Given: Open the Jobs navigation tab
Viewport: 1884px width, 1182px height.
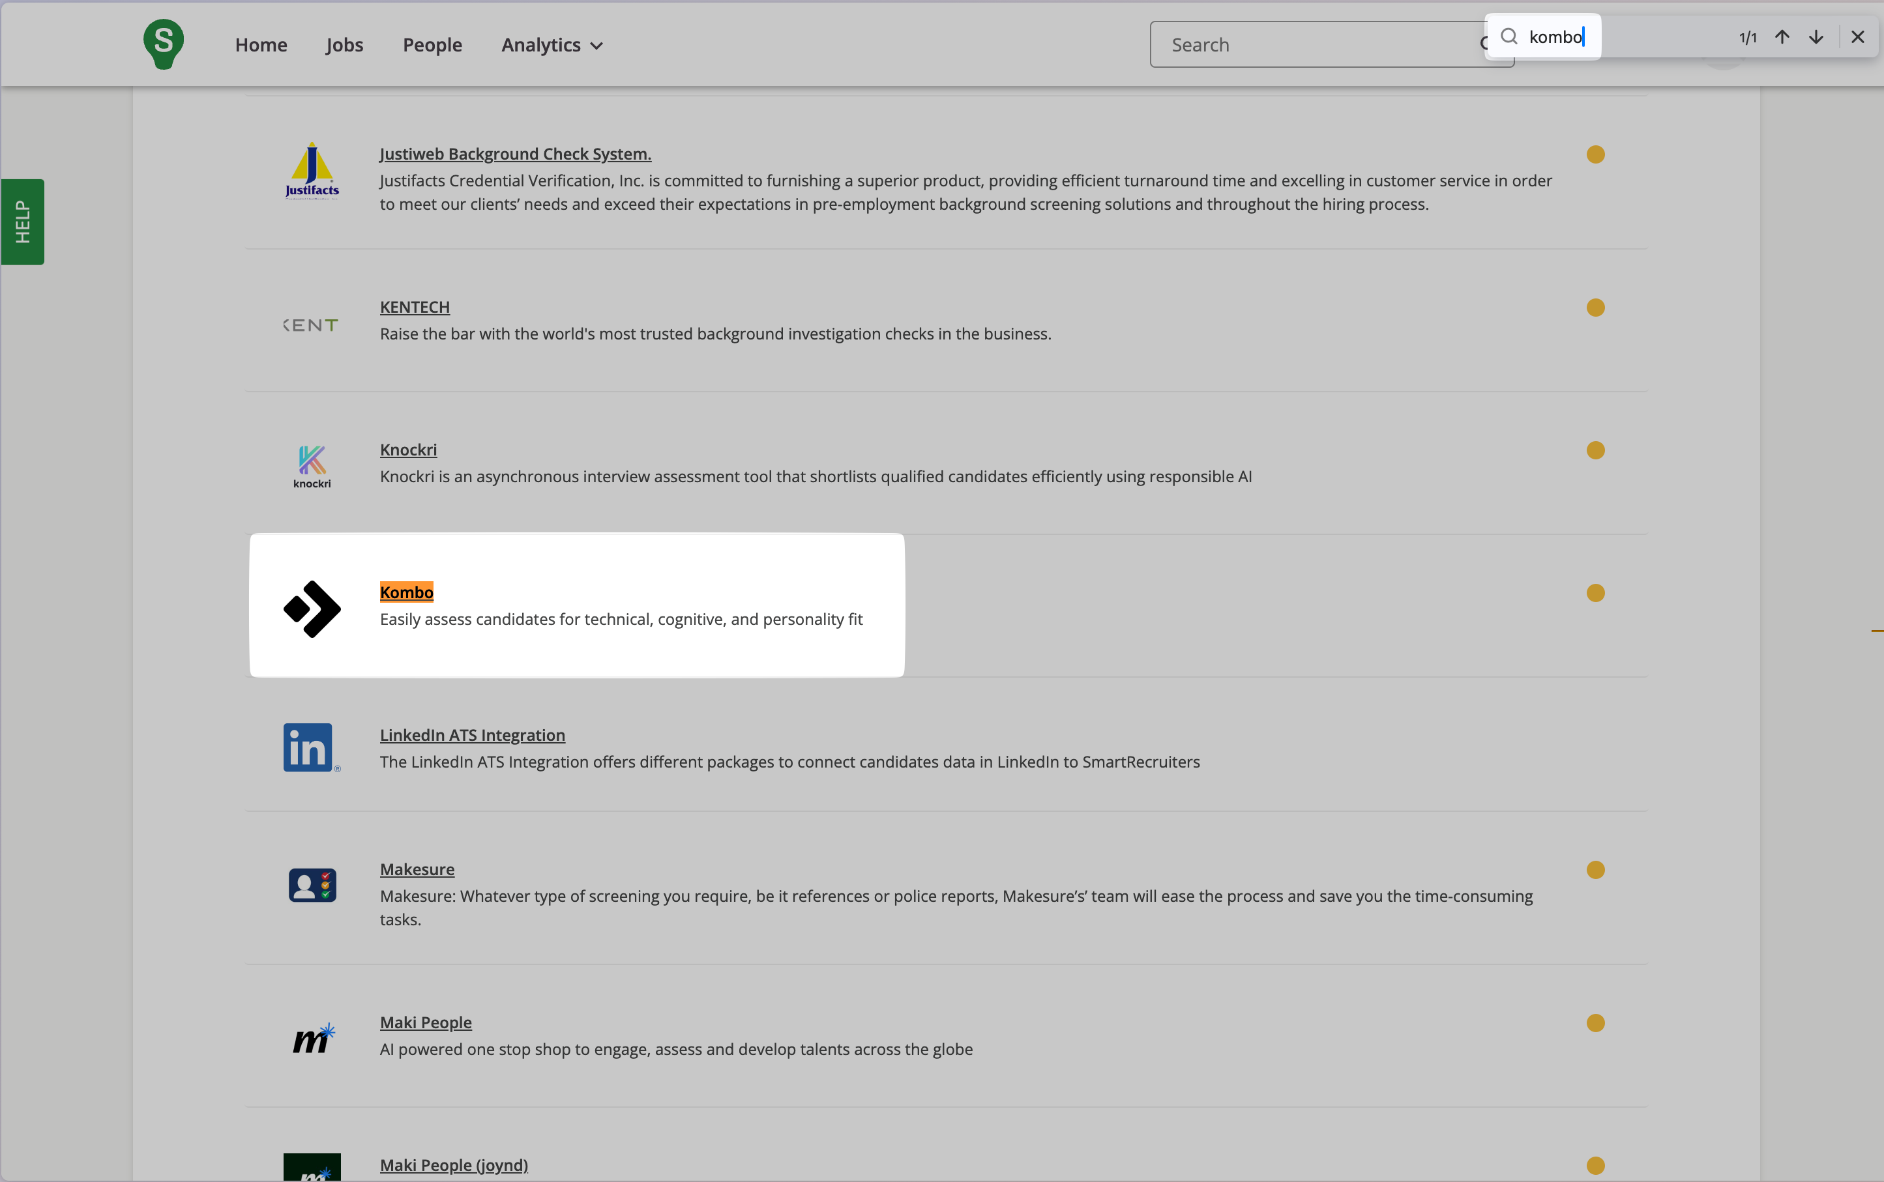Looking at the screenshot, I should coord(344,46).
